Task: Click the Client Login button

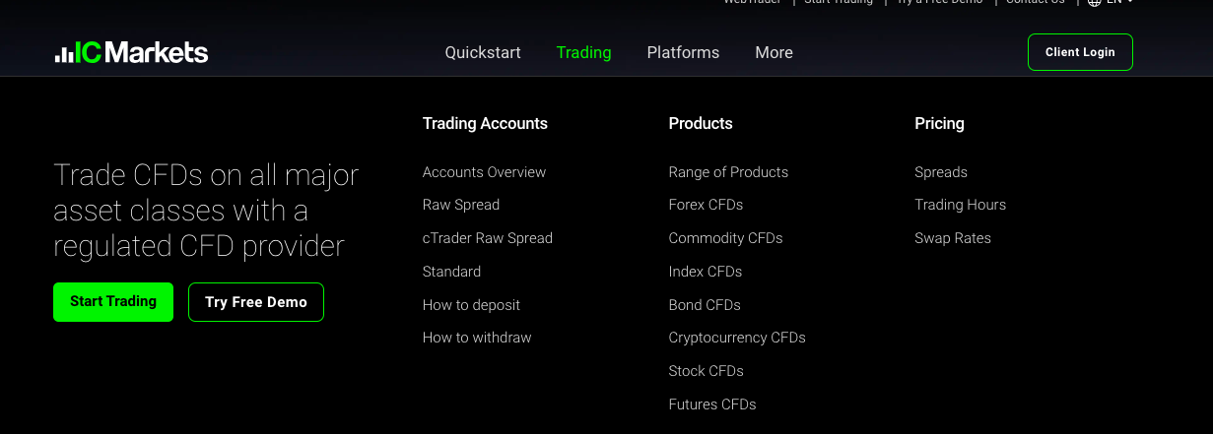Action: pos(1080,52)
